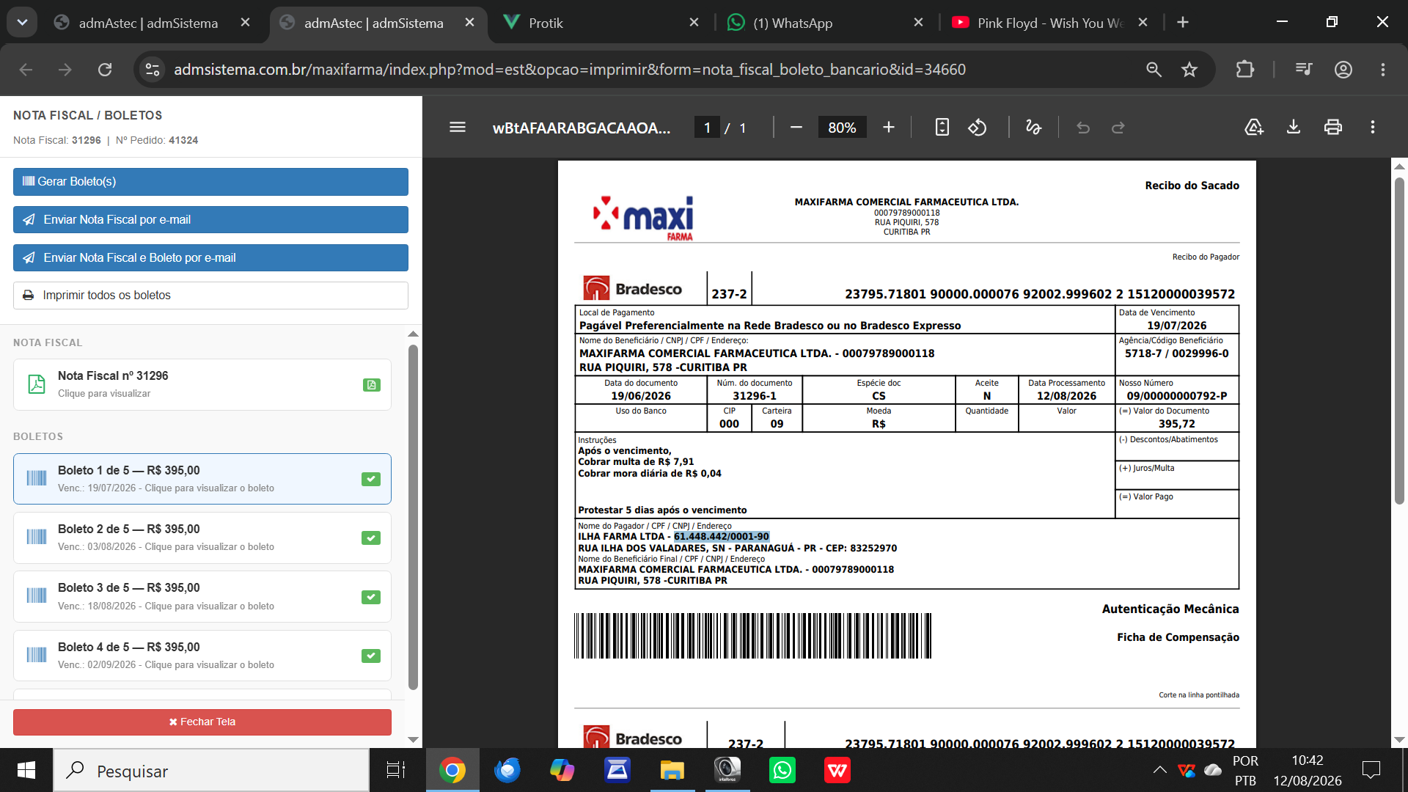View site information icon in address bar
Screen dimensions: 1408x792
click(x=153, y=70)
